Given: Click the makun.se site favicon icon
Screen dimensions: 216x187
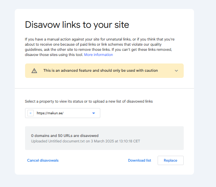Looking at the screenshot, I should point(31,113).
